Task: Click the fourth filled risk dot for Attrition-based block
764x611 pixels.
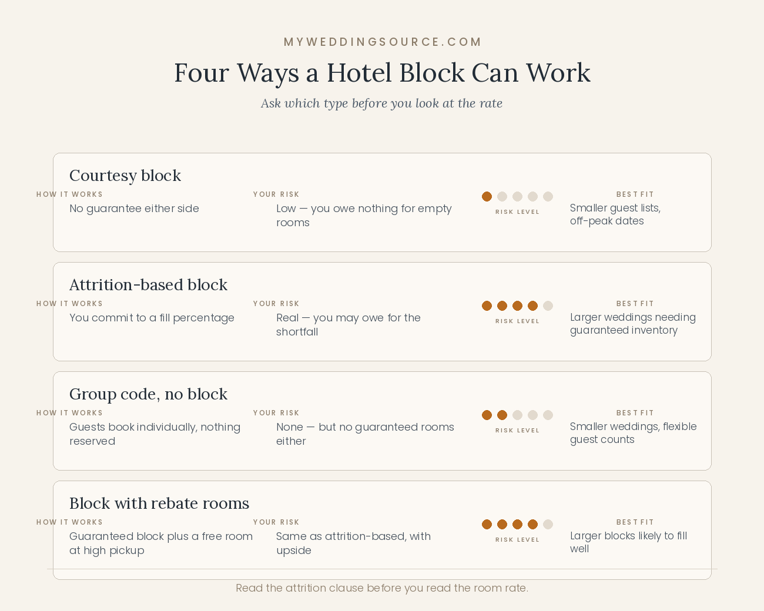Action: [x=532, y=305]
